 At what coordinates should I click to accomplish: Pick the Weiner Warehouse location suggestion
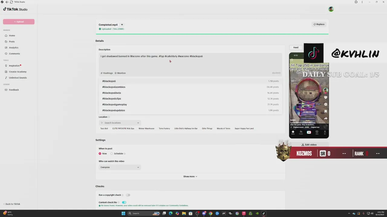tap(146, 129)
